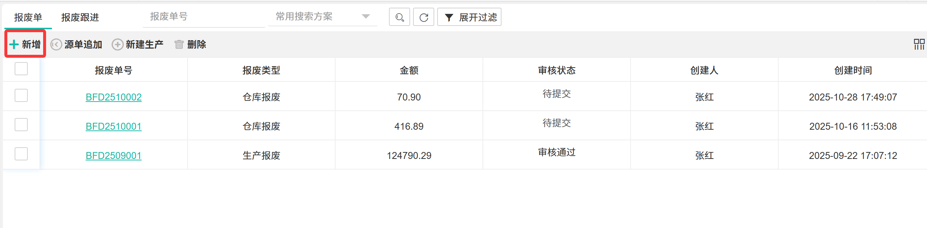Click the 删除 trash icon
The width and height of the screenshot is (927, 228).
[x=179, y=45]
